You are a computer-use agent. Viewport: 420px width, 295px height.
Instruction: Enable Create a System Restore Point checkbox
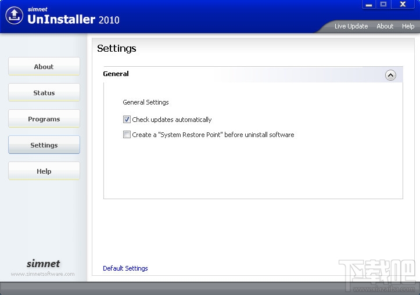(127, 134)
